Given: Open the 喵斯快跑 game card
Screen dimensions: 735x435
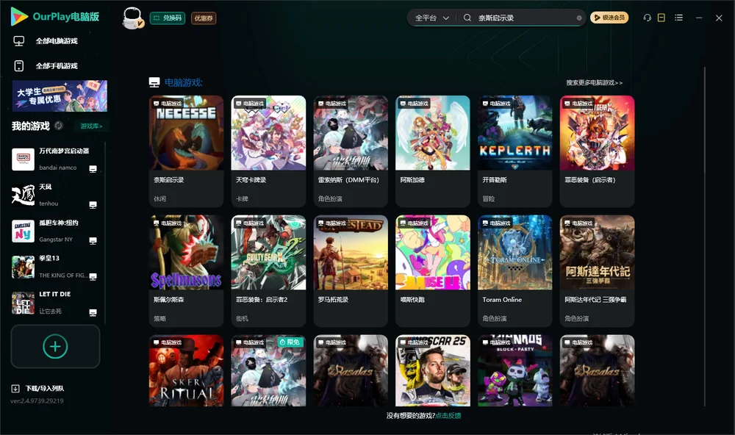Looking at the screenshot, I should [x=433, y=270].
